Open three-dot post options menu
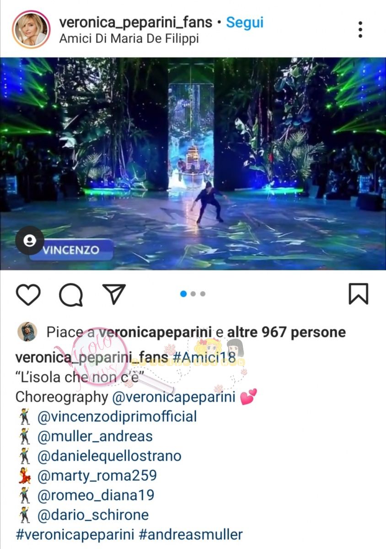Viewport: 386px width, 549px height. click(x=360, y=29)
